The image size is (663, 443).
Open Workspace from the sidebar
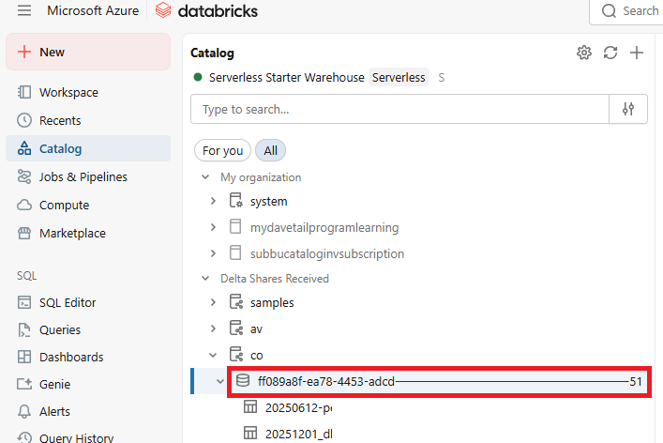tap(68, 93)
